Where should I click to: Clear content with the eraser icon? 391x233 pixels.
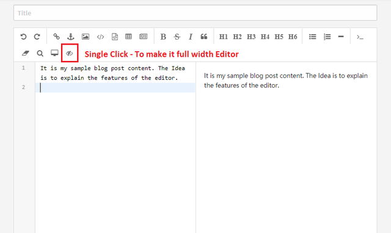26,53
